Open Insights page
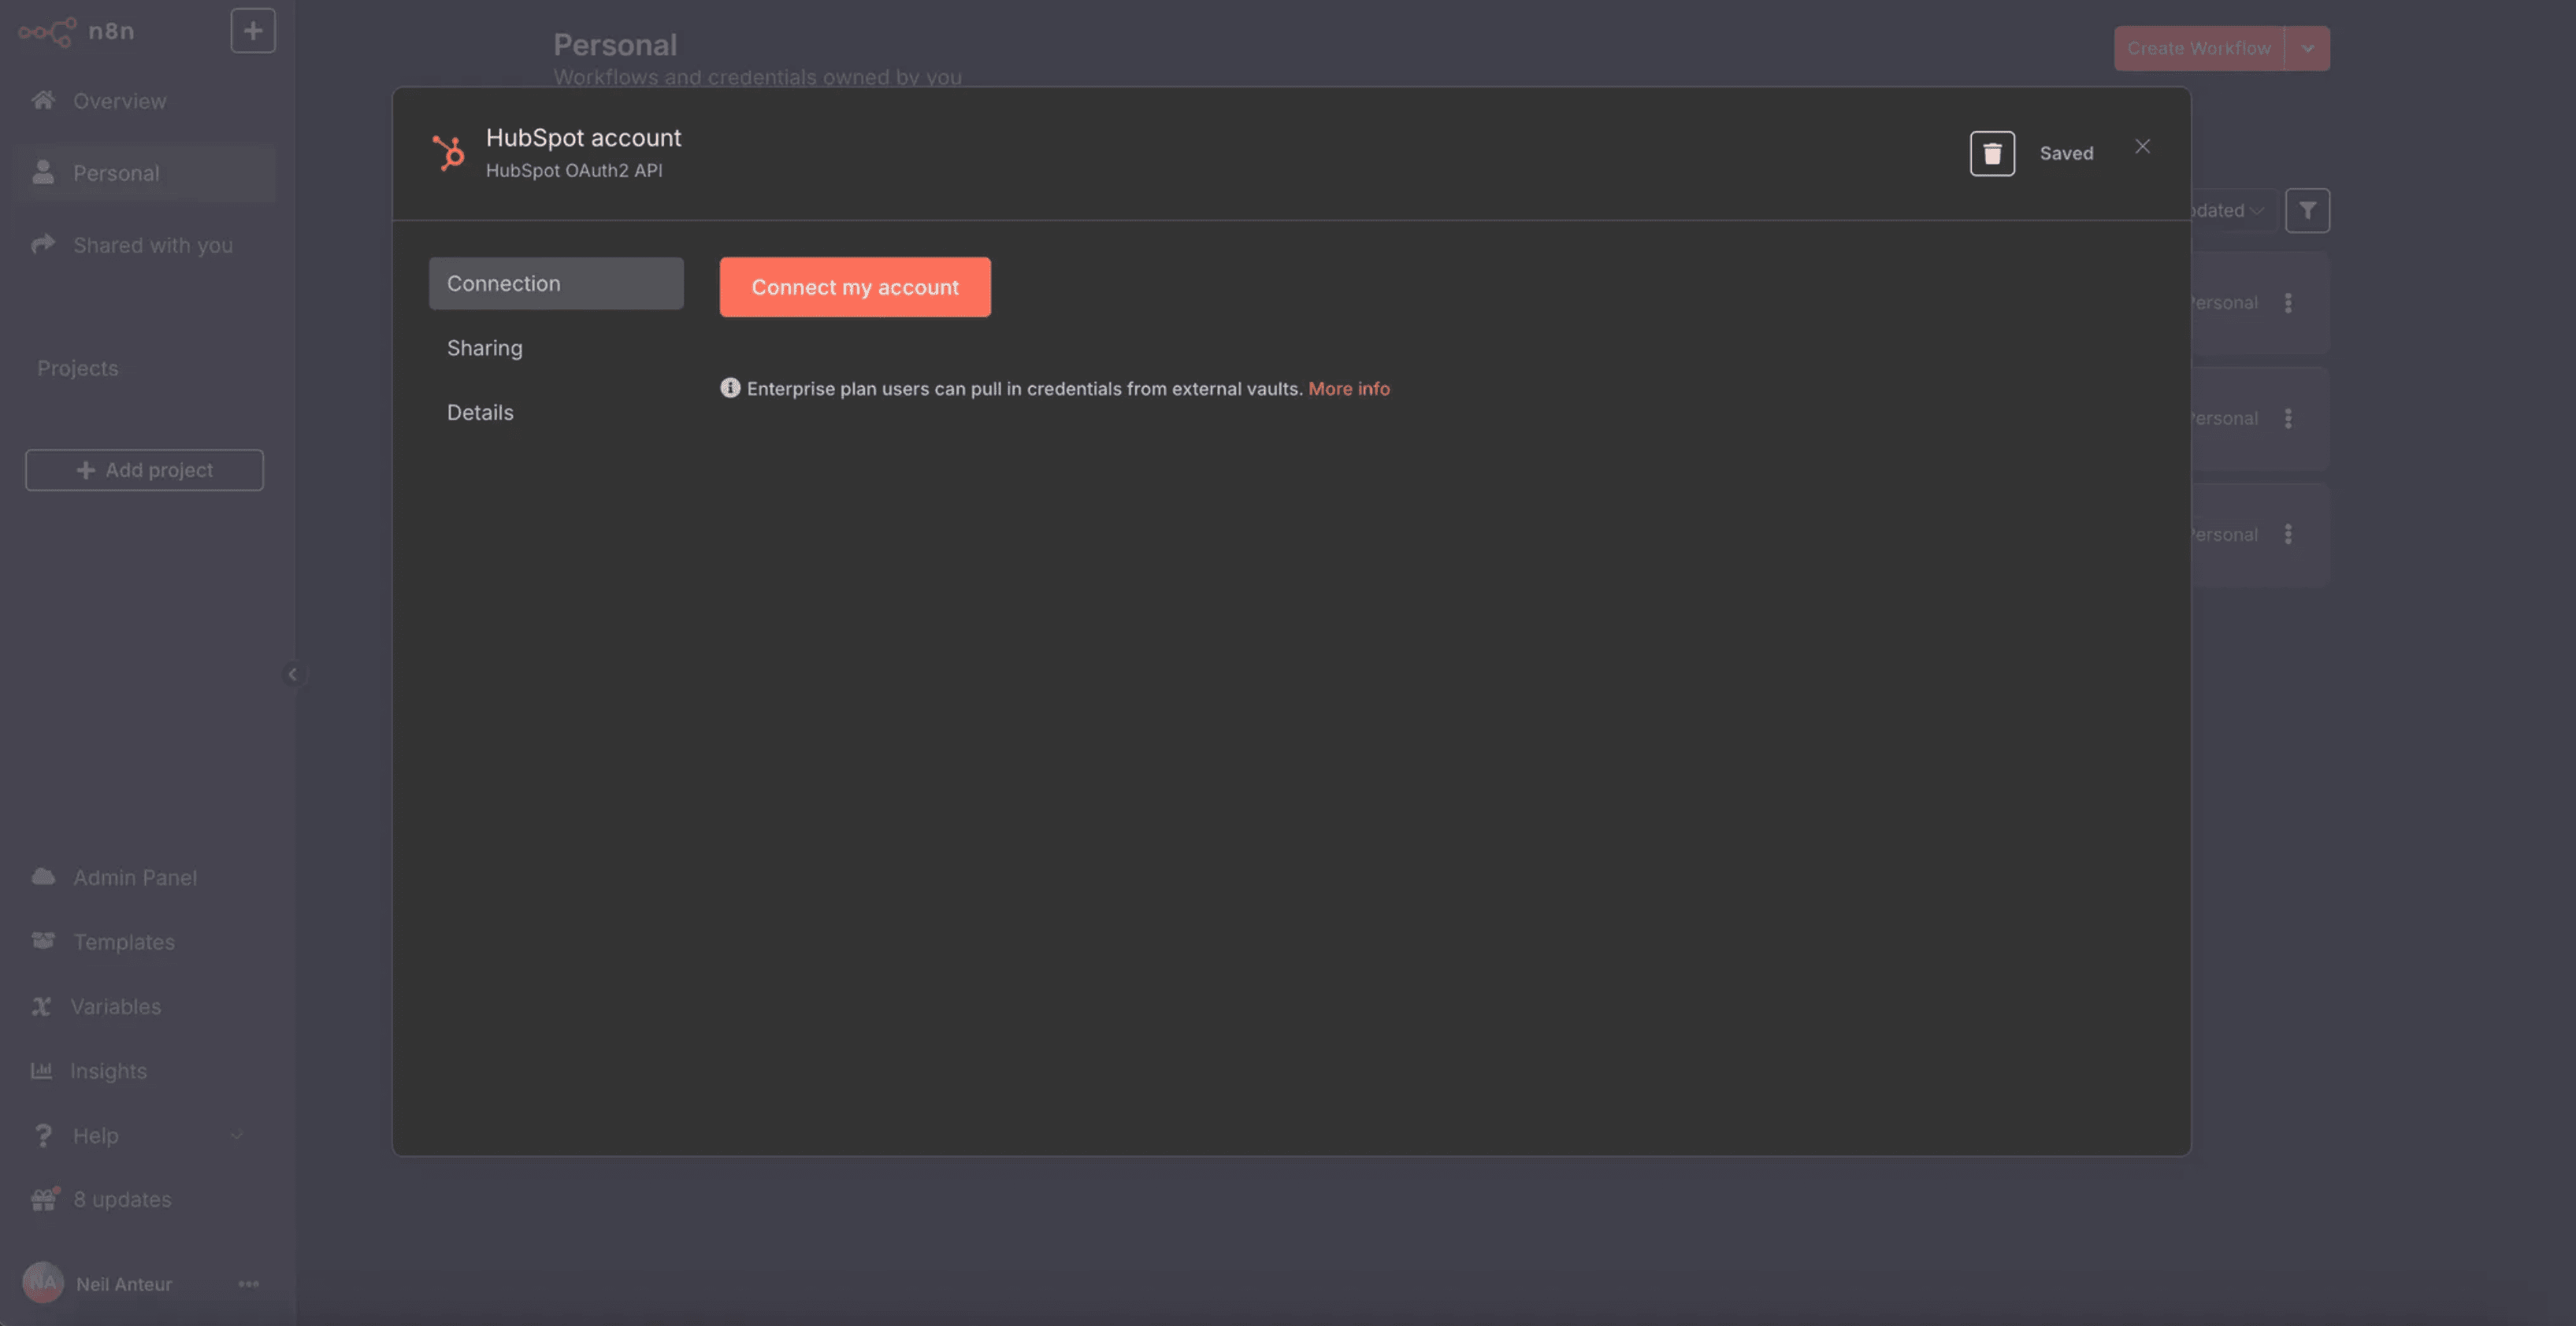This screenshot has height=1326, width=2576. point(108,1071)
